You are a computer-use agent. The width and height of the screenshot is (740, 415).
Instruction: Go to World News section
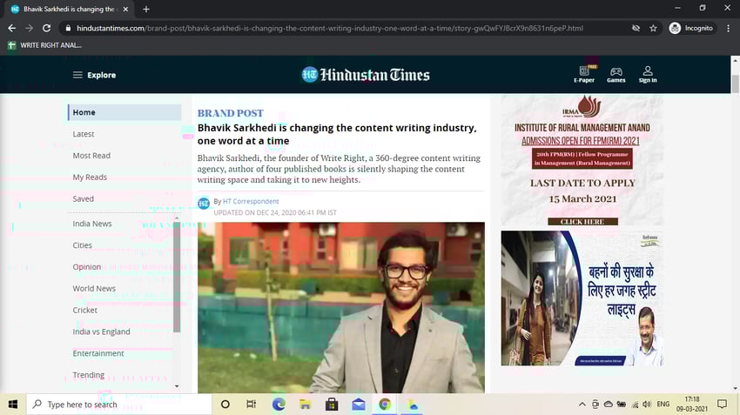94,289
